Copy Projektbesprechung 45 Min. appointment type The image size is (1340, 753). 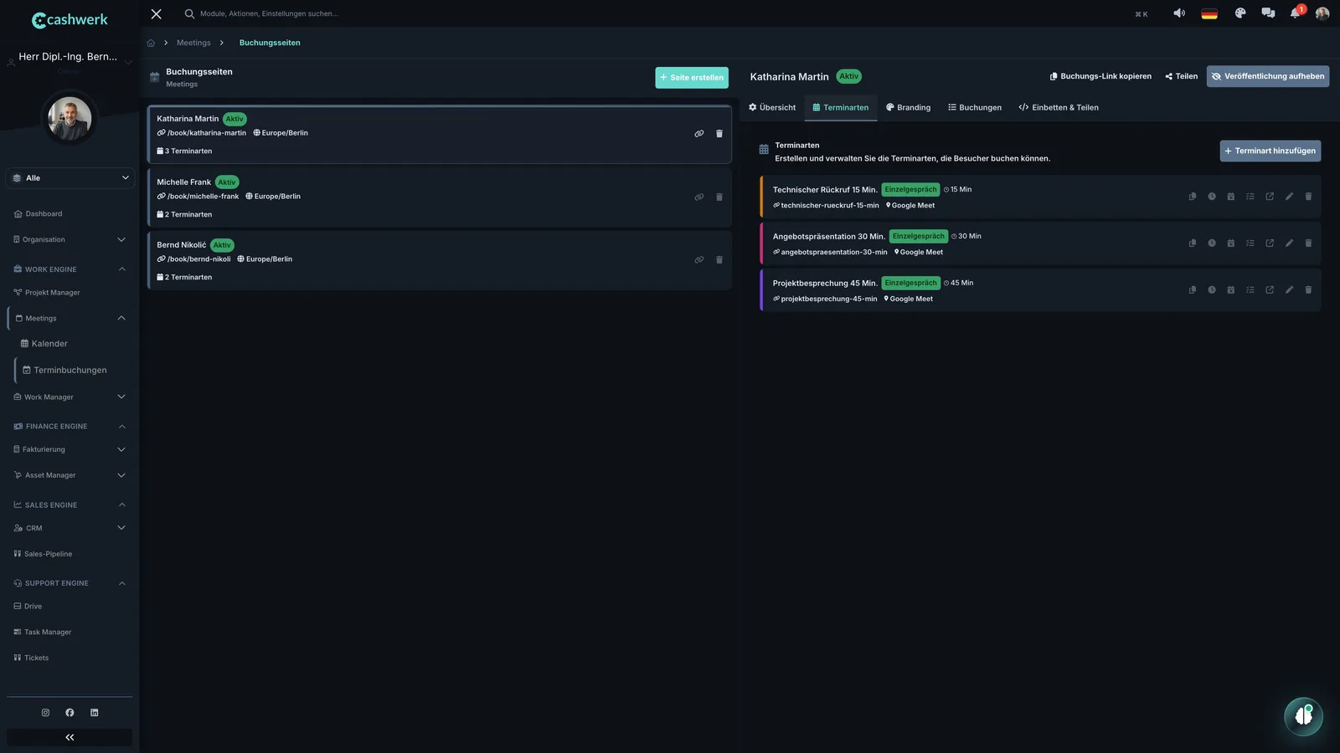(x=1193, y=290)
